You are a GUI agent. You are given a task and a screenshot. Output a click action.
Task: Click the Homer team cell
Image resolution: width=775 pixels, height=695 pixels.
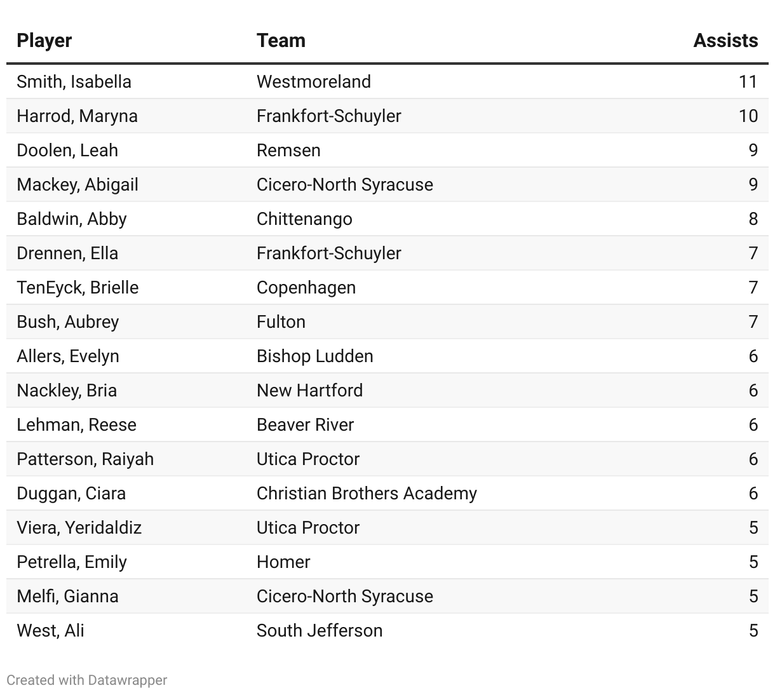tap(283, 562)
